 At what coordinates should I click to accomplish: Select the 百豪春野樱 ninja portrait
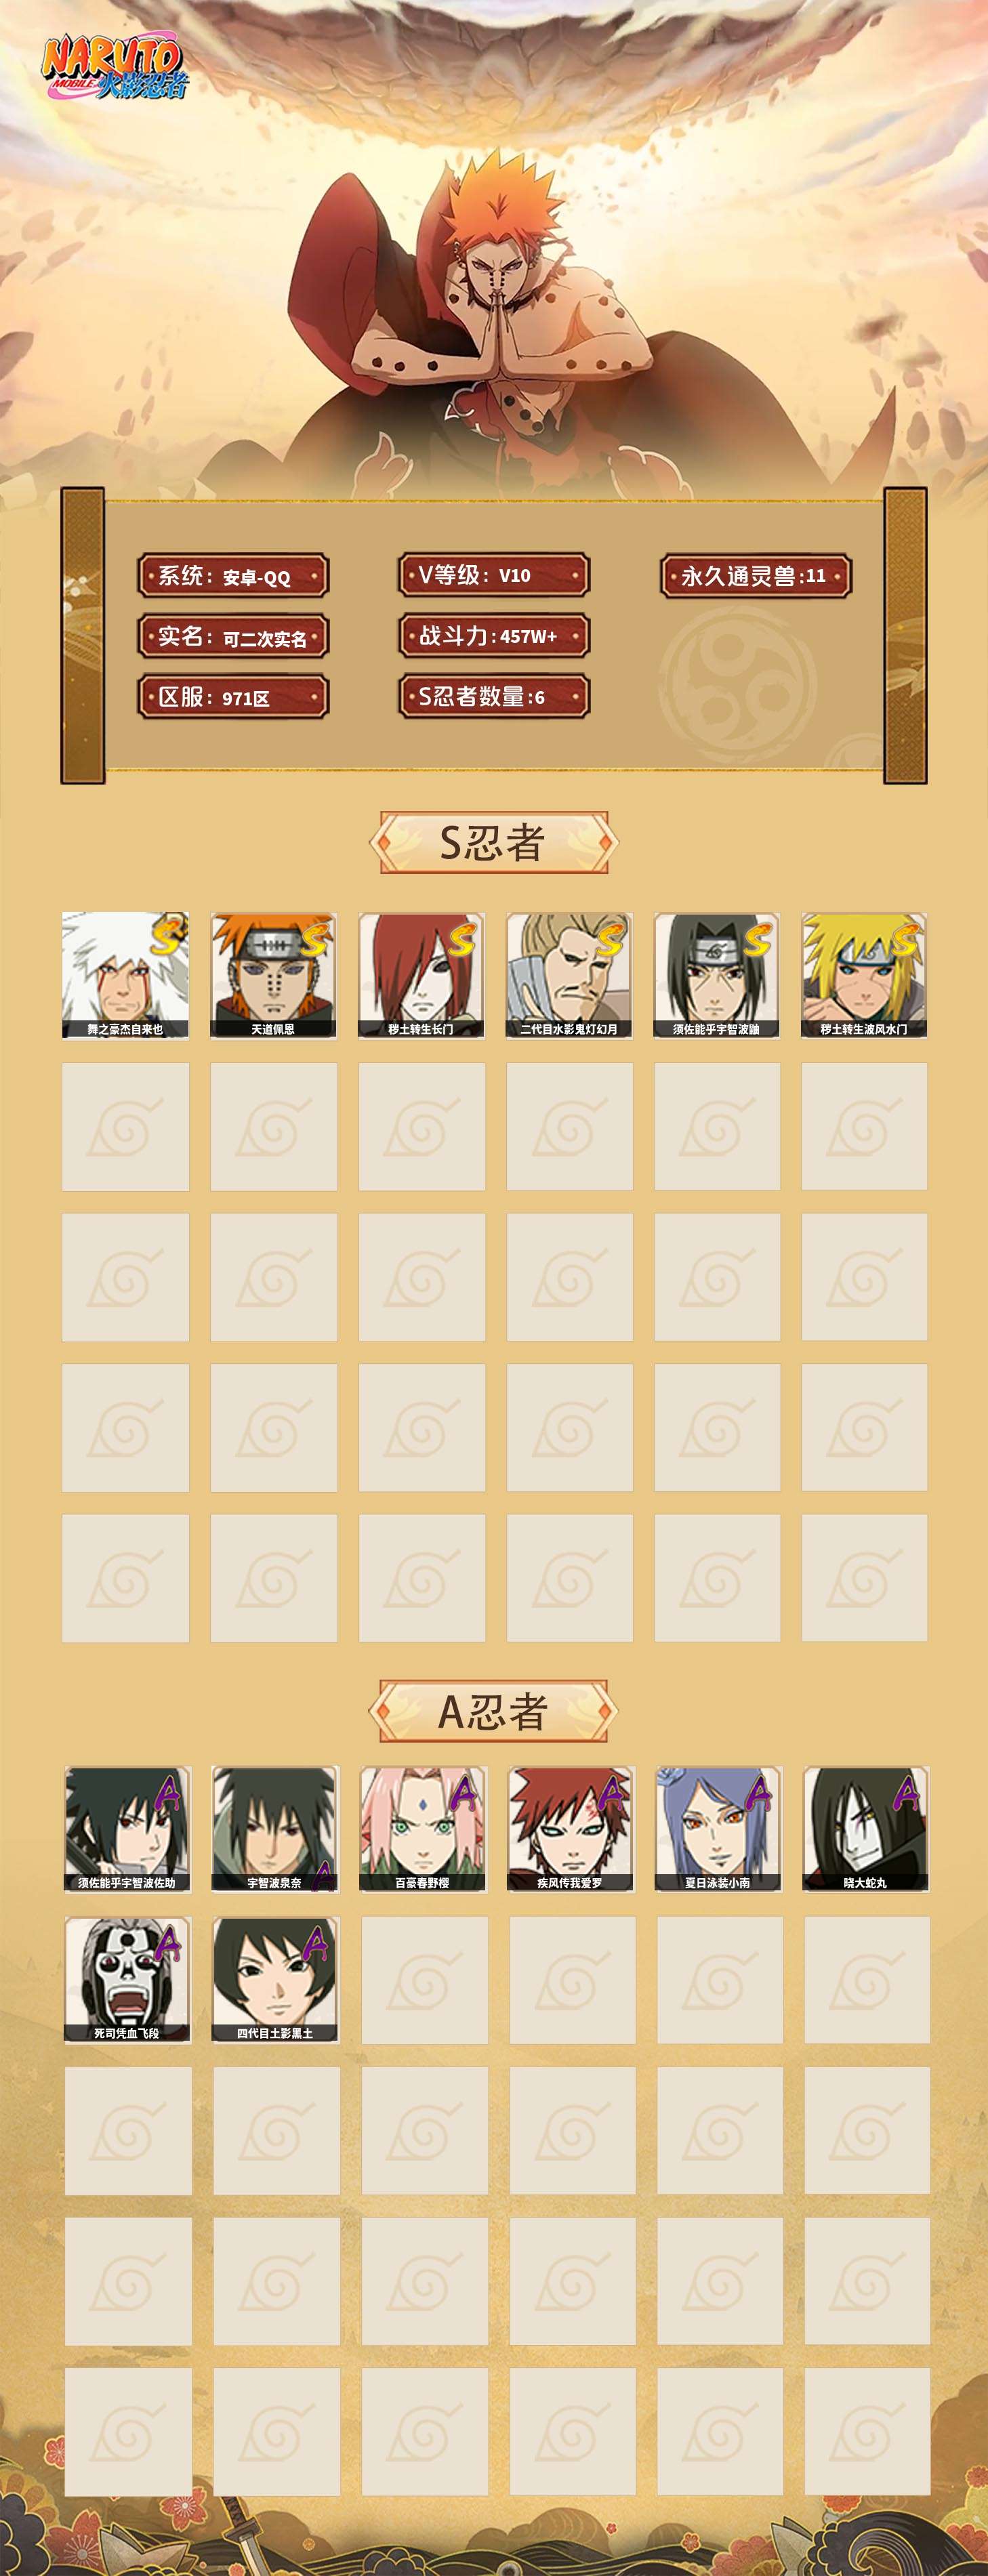point(423,1829)
